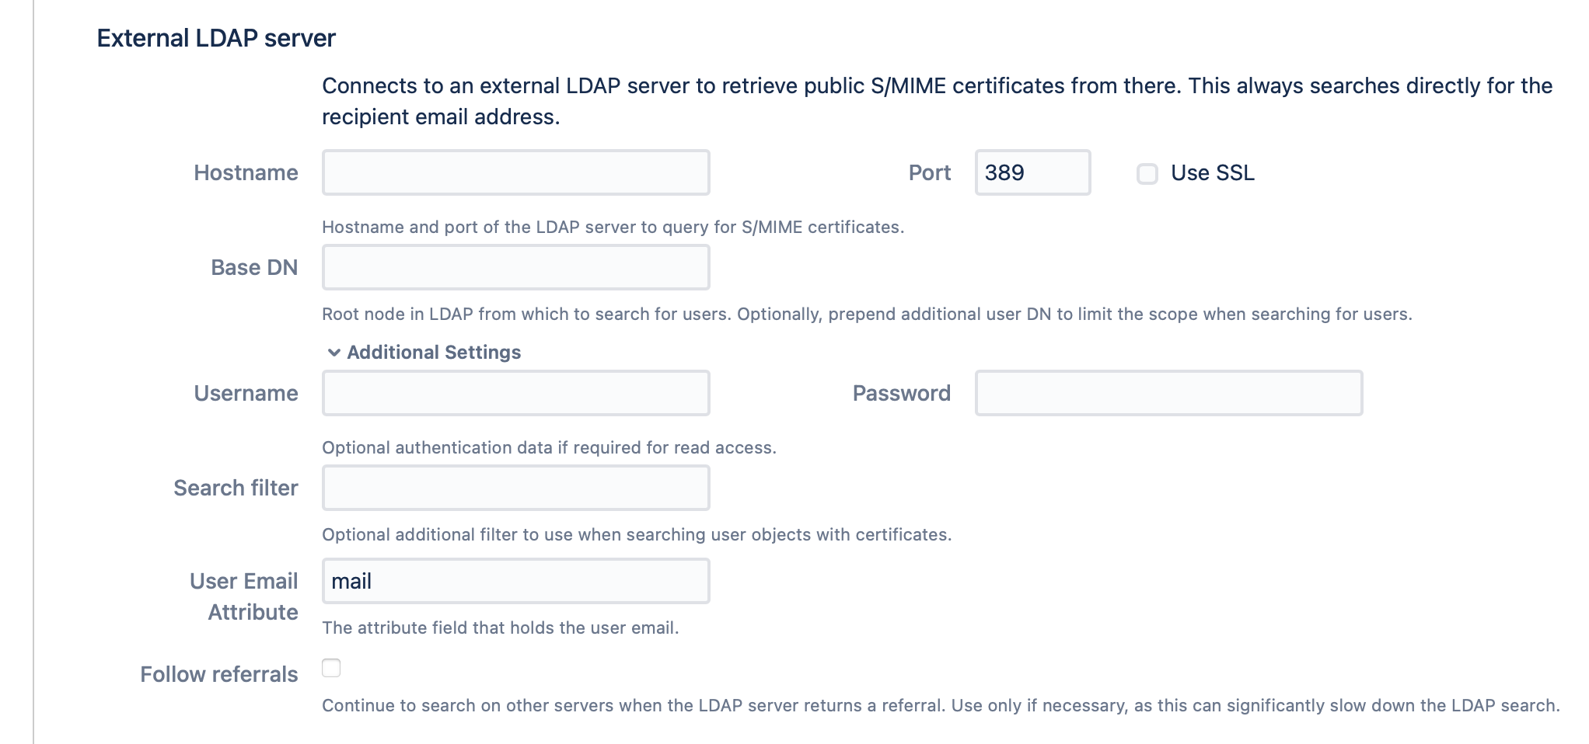1589x744 pixels.
Task: Click the External LDAP server heading
Action: pos(216,38)
